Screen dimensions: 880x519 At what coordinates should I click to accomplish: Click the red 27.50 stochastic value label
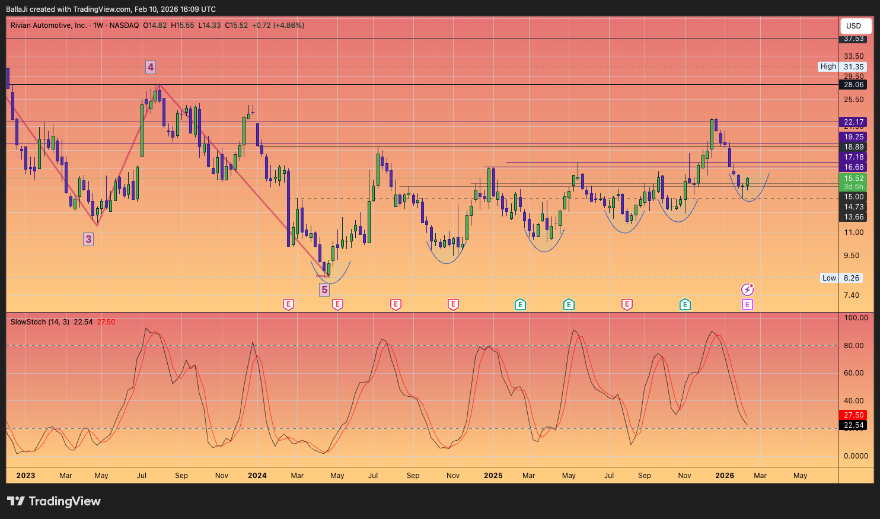pyautogui.click(x=854, y=415)
